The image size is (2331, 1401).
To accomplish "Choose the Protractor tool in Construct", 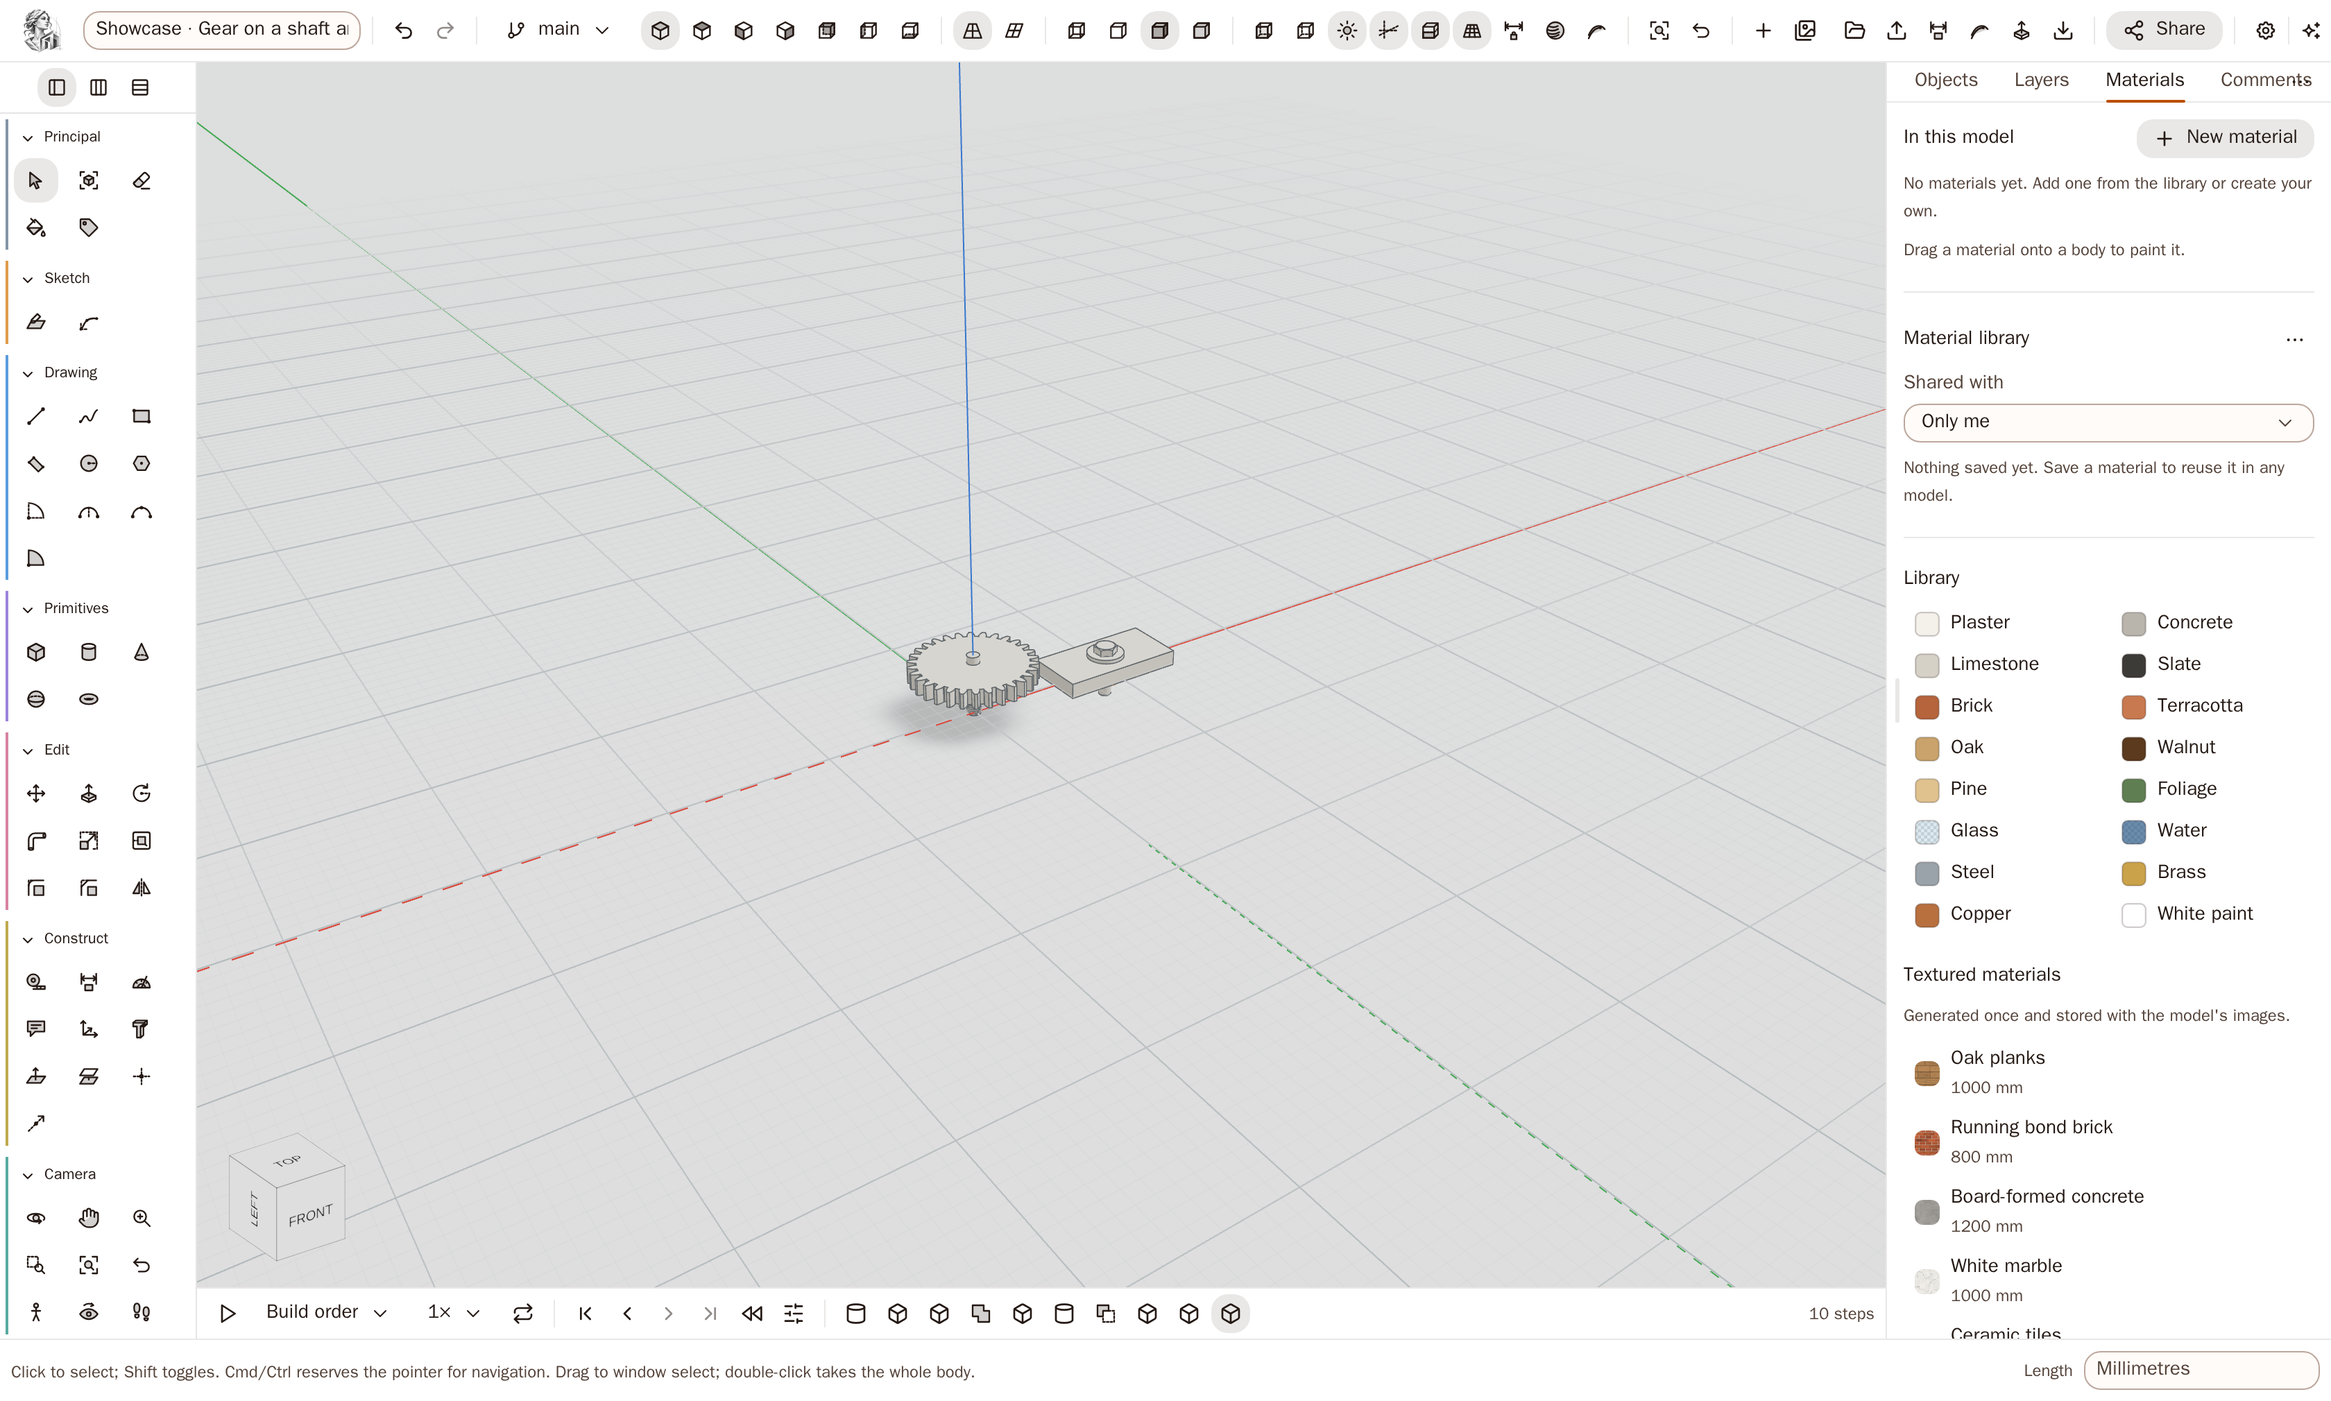I will click(x=142, y=983).
